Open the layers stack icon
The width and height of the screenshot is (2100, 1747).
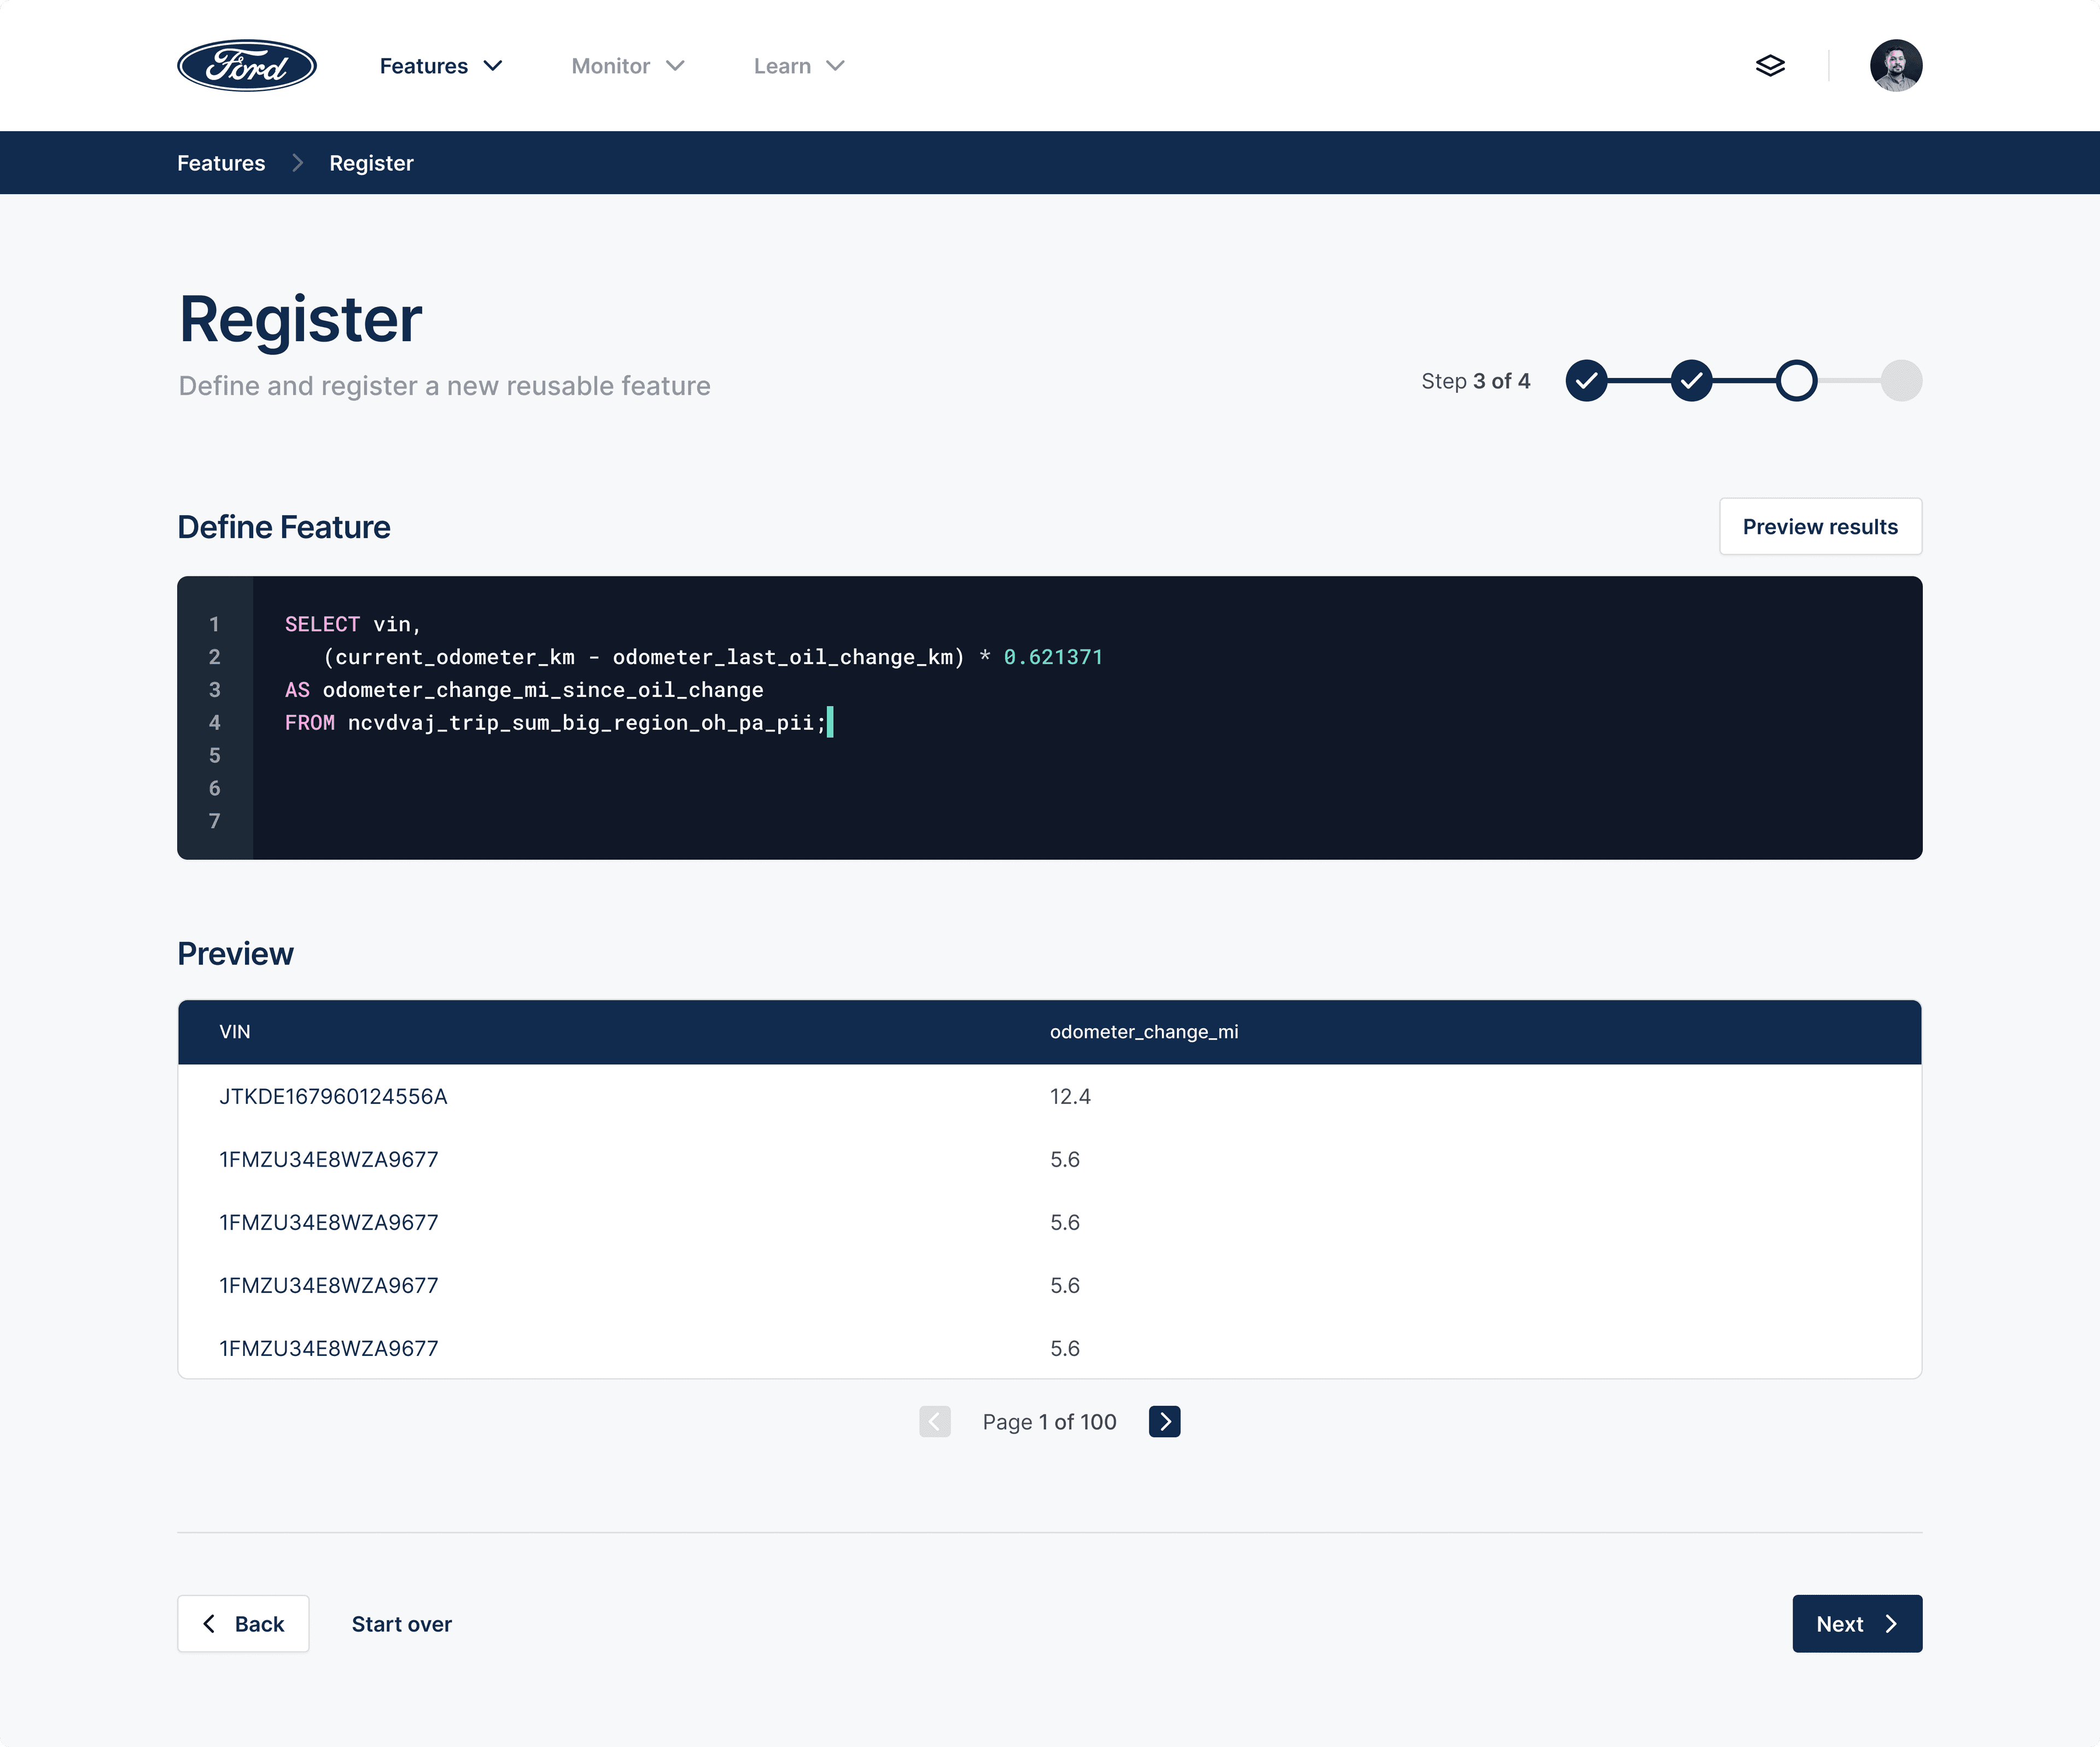[1769, 66]
